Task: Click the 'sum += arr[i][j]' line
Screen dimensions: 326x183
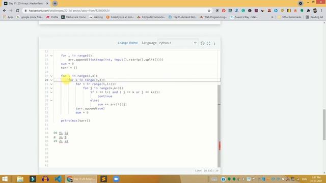Action: click(112, 104)
